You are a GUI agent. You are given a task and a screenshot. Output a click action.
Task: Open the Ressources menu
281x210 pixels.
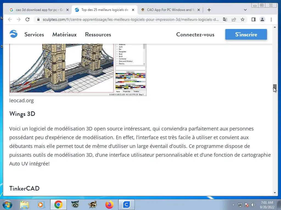[98, 34]
